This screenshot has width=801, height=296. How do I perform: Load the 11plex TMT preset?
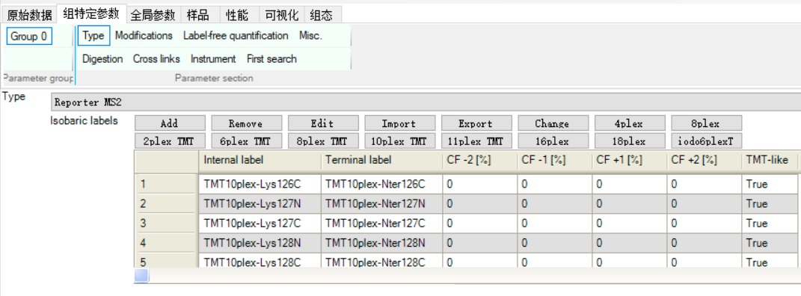point(476,141)
